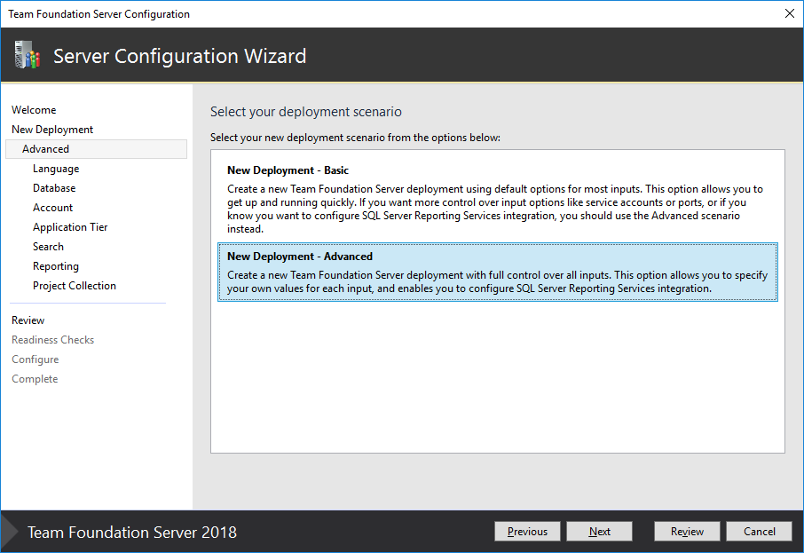Image resolution: width=804 pixels, height=553 pixels.
Task: Open the Reporting configuration step
Action: (x=55, y=265)
